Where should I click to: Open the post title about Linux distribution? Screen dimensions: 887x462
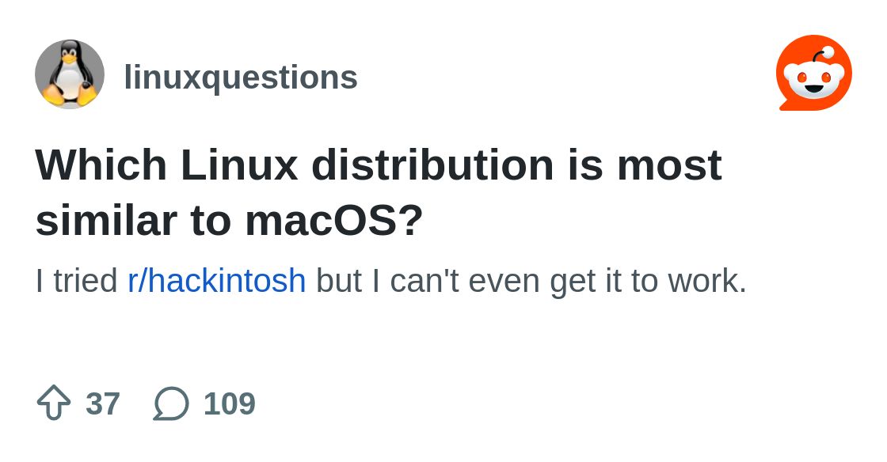[x=379, y=192]
